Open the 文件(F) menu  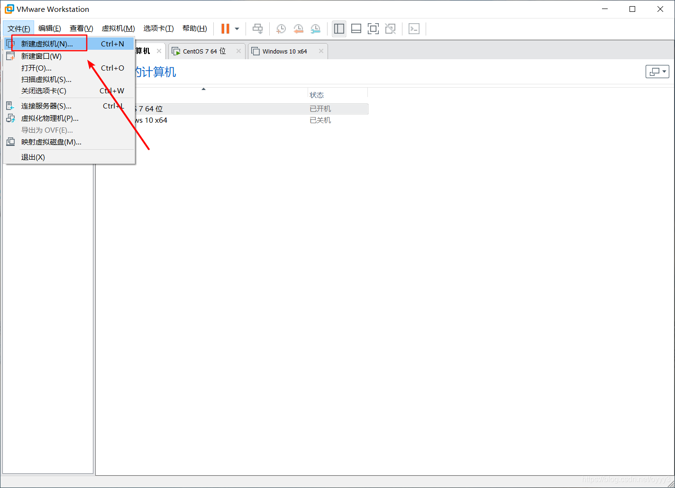coord(18,28)
